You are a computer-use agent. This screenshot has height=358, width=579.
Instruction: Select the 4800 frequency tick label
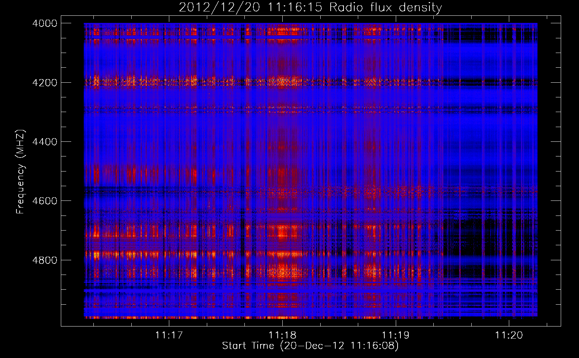(45, 260)
